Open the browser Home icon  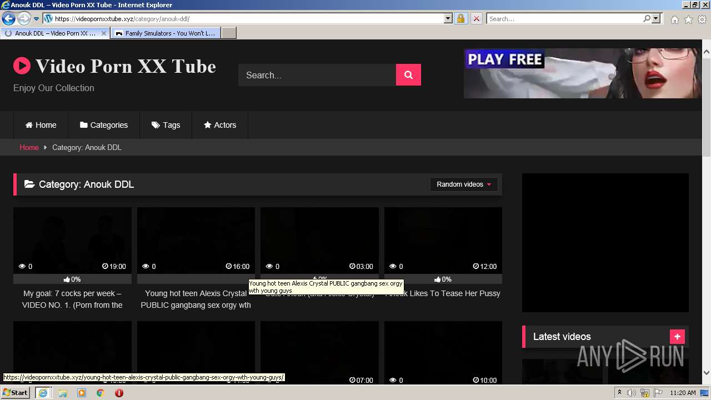pyautogui.click(x=674, y=19)
